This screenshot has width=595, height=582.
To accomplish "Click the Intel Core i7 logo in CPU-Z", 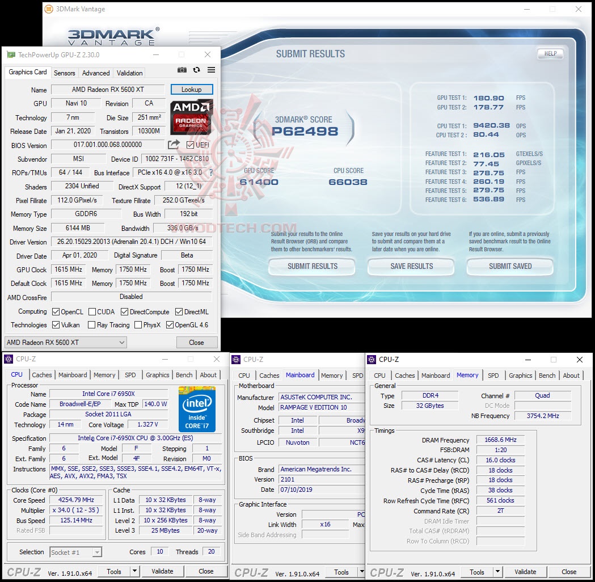I will 197,409.
